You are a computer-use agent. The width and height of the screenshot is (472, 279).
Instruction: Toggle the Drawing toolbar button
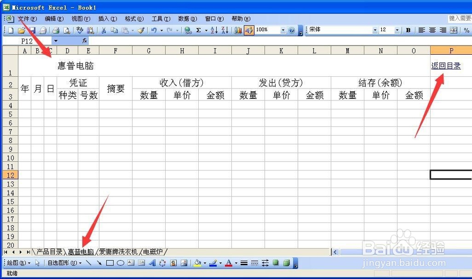[x=249, y=30]
